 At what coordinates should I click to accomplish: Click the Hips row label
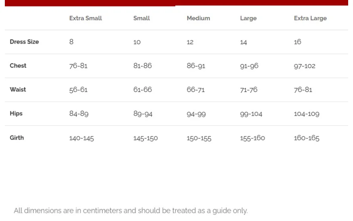pyautogui.click(x=16, y=113)
